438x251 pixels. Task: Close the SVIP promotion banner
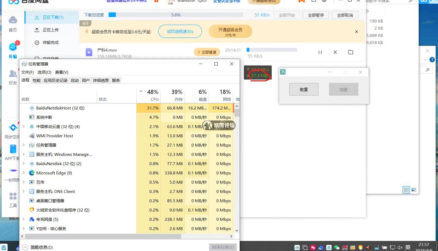356,32
